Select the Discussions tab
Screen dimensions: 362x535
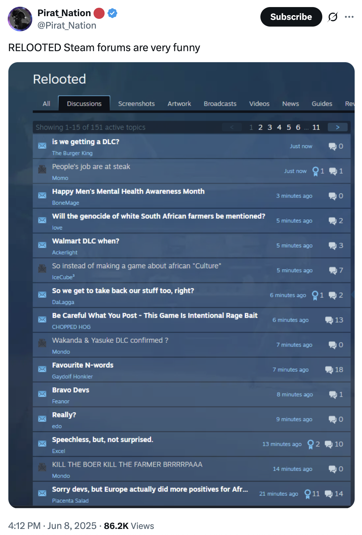pyautogui.click(x=84, y=104)
